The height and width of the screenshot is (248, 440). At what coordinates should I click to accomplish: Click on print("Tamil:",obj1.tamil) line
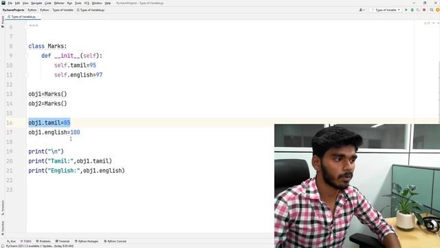pos(70,161)
